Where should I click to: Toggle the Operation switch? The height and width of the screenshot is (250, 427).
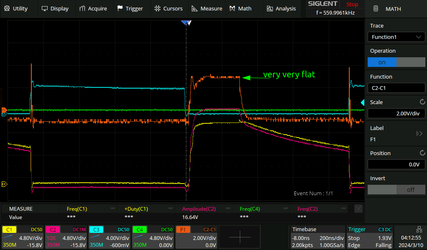click(x=396, y=62)
